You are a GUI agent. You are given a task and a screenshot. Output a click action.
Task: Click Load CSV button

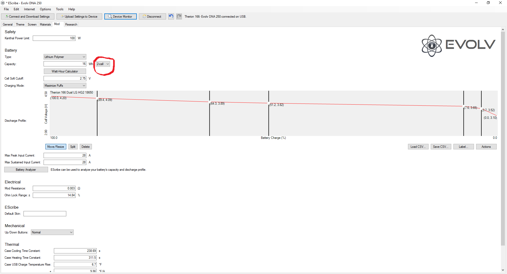click(418, 147)
